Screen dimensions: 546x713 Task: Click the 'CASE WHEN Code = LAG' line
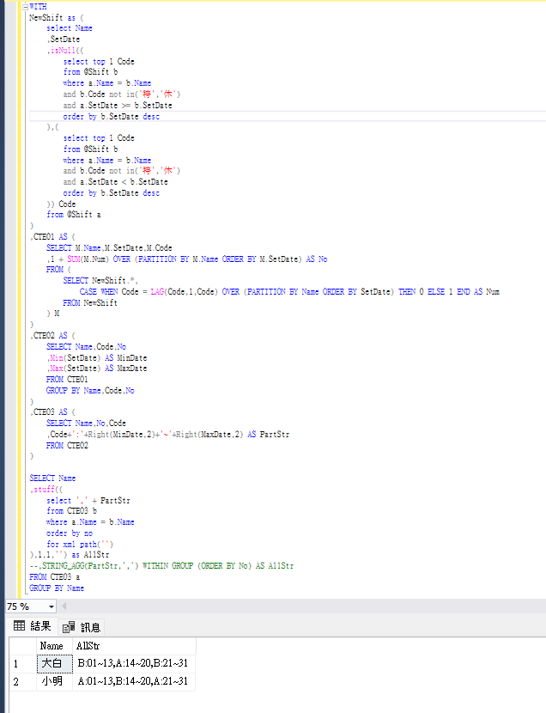[289, 291]
